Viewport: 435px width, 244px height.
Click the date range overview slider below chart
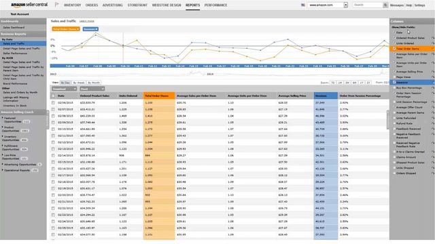(219, 73)
